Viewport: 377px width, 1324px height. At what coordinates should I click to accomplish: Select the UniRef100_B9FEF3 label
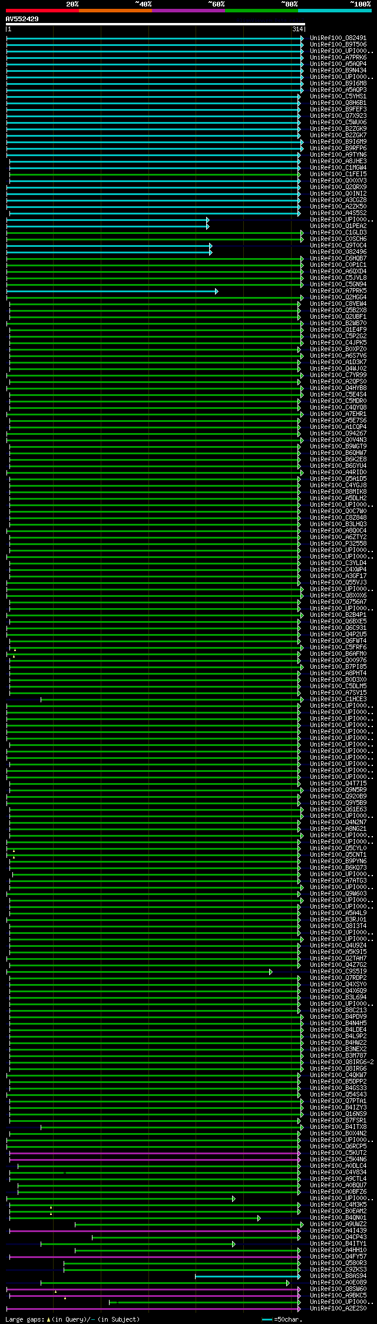[x=338, y=110]
